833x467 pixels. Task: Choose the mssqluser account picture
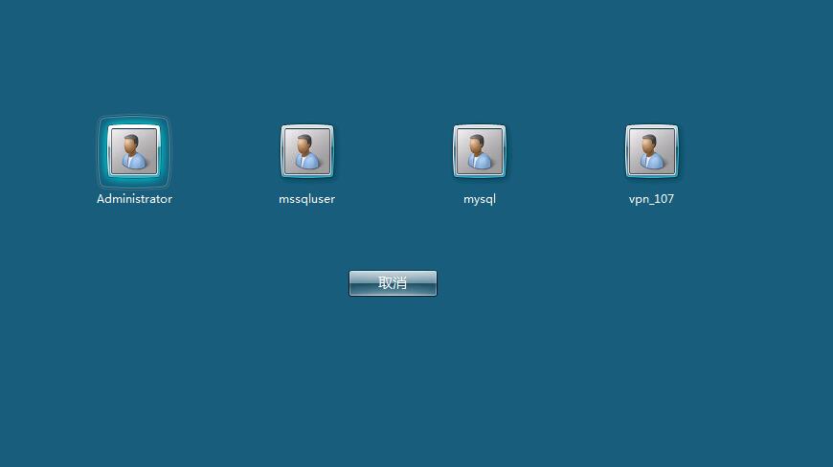click(307, 151)
